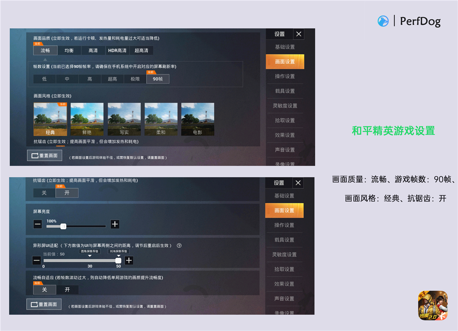
Task: Switch picture quality to 均衡
Action: coord(69,51)
